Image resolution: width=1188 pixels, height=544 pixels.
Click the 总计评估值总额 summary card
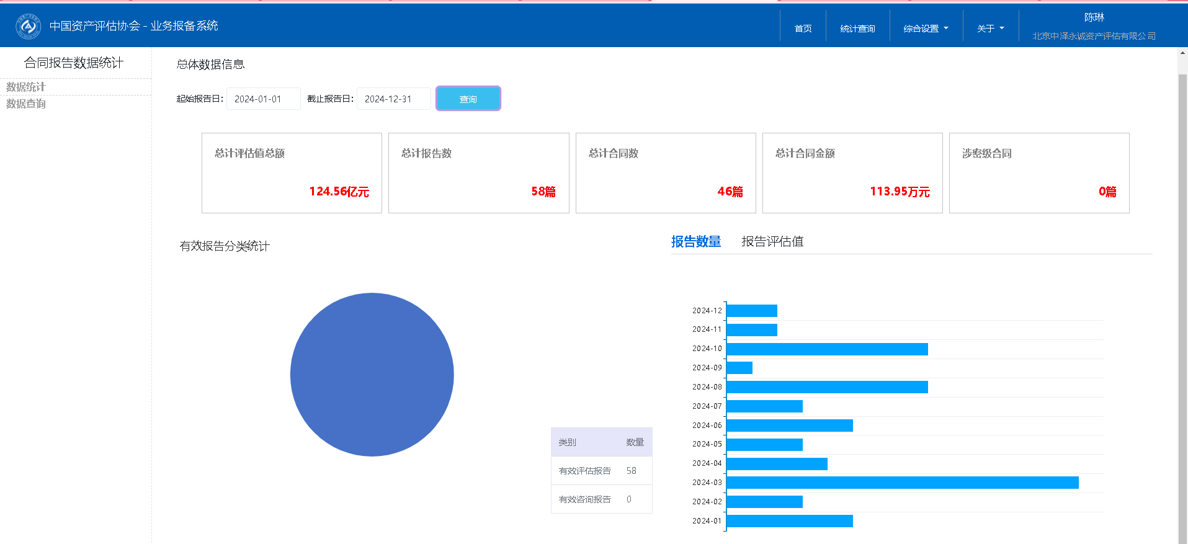(292, 173)
